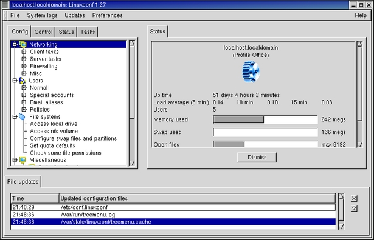374x240 pixels.
Task: Click the Miscellaneous monitor icon
Action: [23, 160]
